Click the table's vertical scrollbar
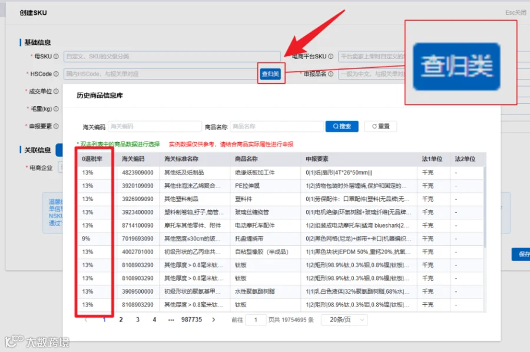 click(x=485, y=206)
